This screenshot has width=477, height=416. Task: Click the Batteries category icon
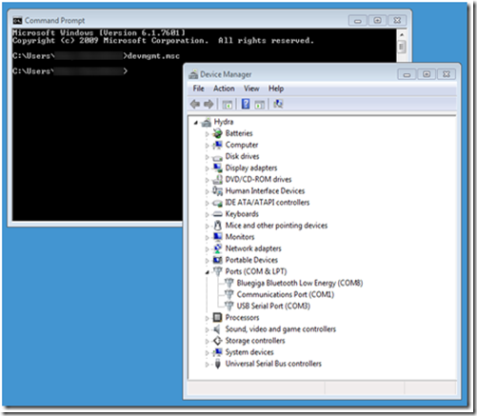click(x=217, y=133)
